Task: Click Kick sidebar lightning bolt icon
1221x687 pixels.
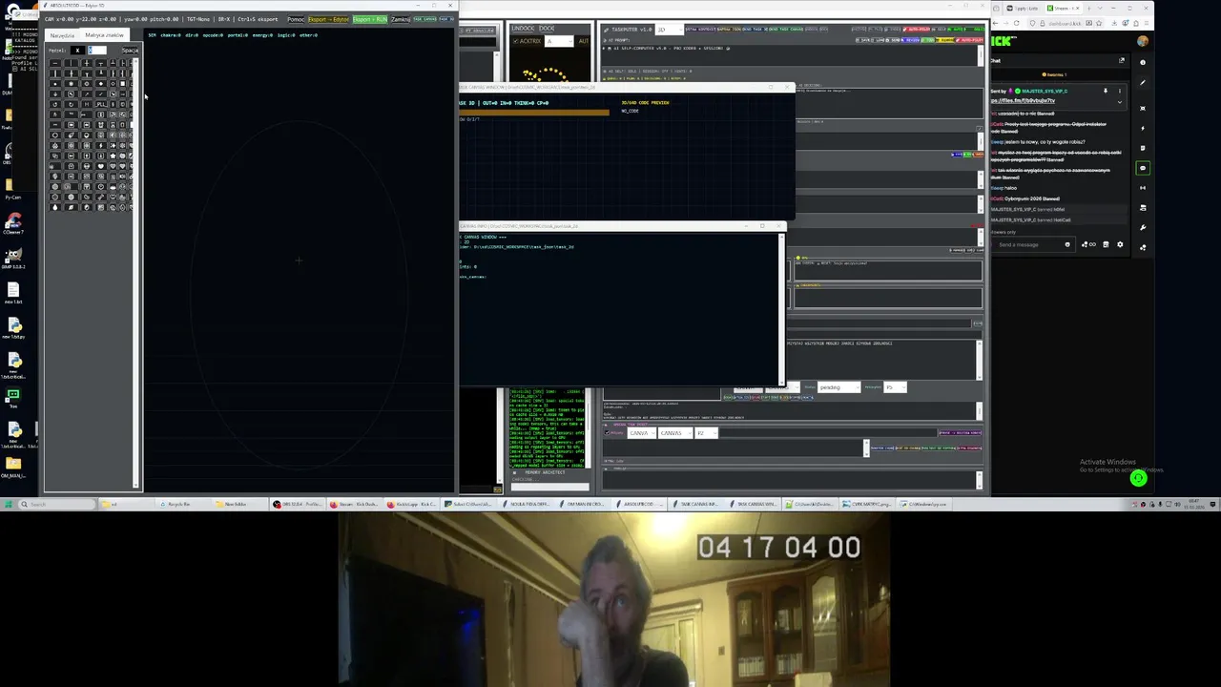Action: 1143,128
